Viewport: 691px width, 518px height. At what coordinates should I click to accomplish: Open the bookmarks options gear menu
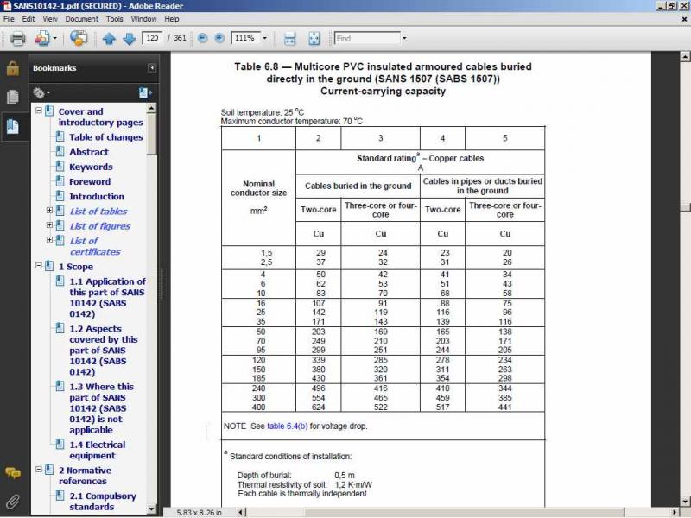point(41,92)
